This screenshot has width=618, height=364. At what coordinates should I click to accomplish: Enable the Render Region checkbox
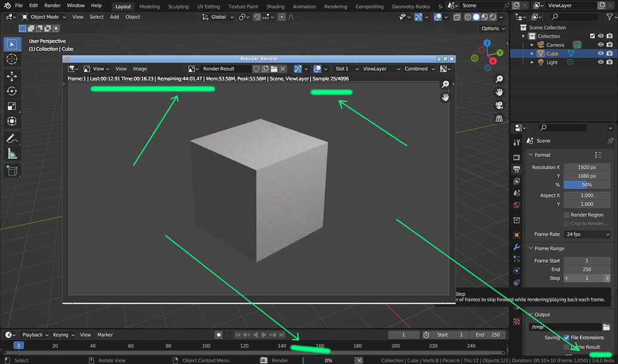(x=567, y=215)
